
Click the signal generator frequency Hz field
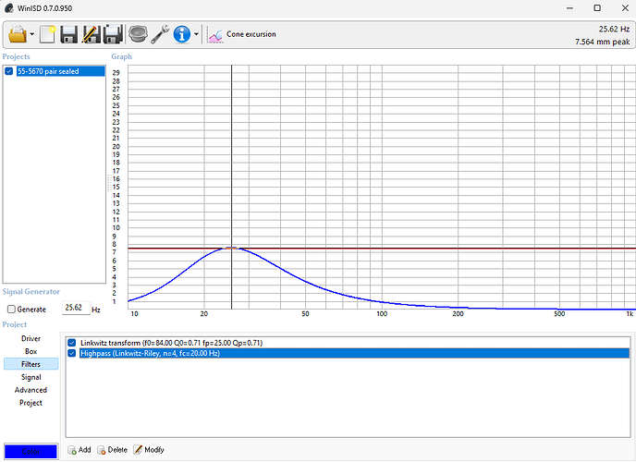(74, 309)
